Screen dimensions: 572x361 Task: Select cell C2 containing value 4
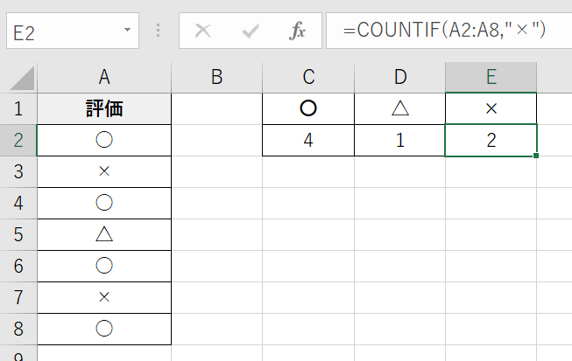(308, 140)
